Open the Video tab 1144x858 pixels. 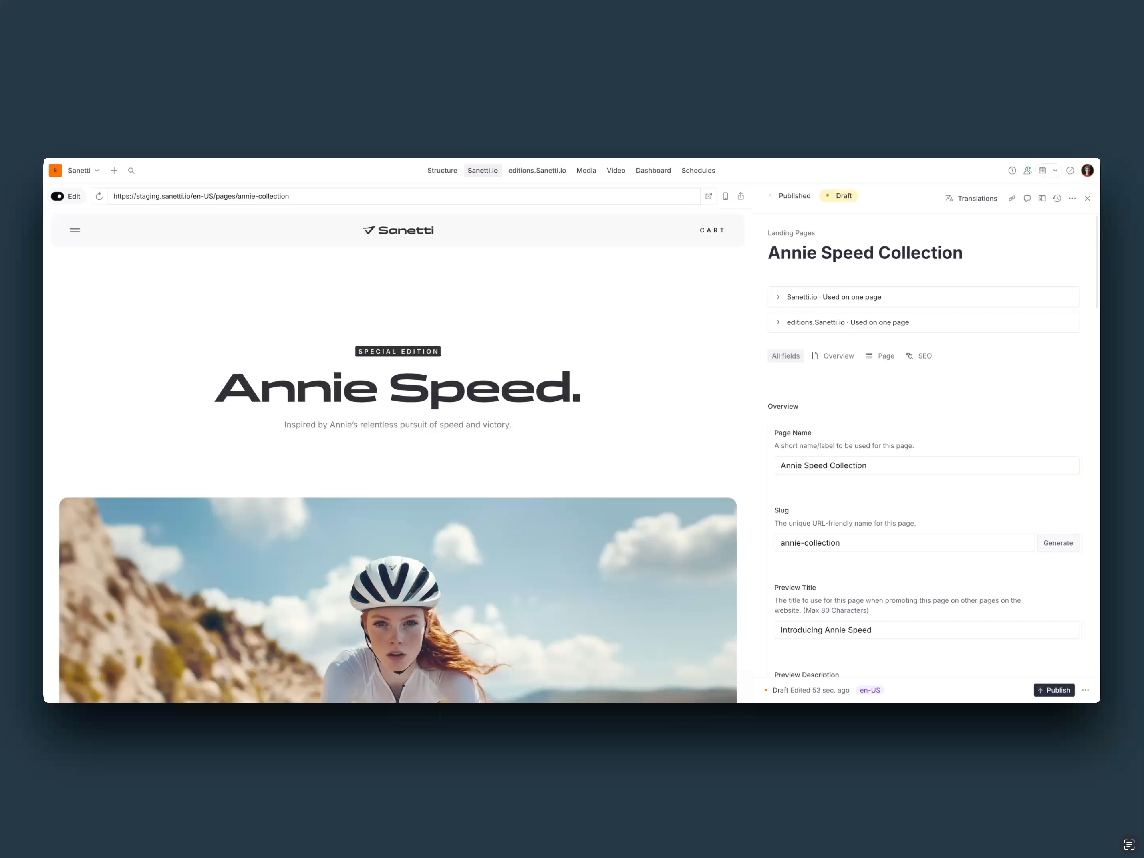(615, 171)
